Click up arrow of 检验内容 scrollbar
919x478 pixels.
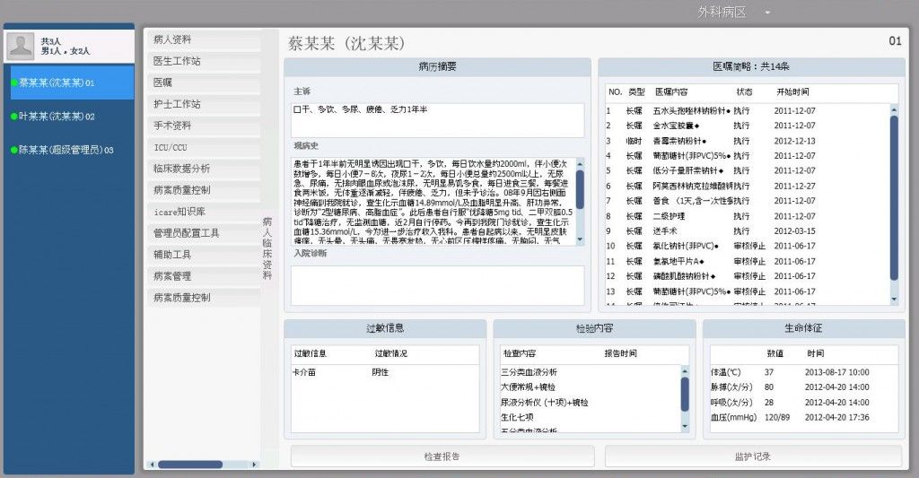point(685,371)
